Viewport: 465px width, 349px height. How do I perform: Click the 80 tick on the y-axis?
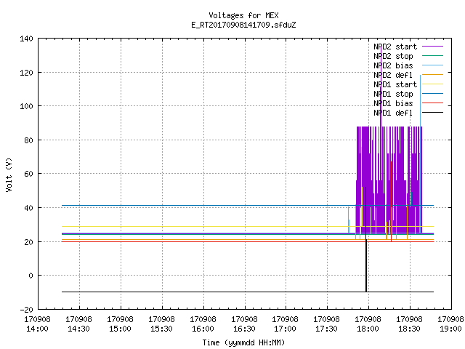(29, 140)
